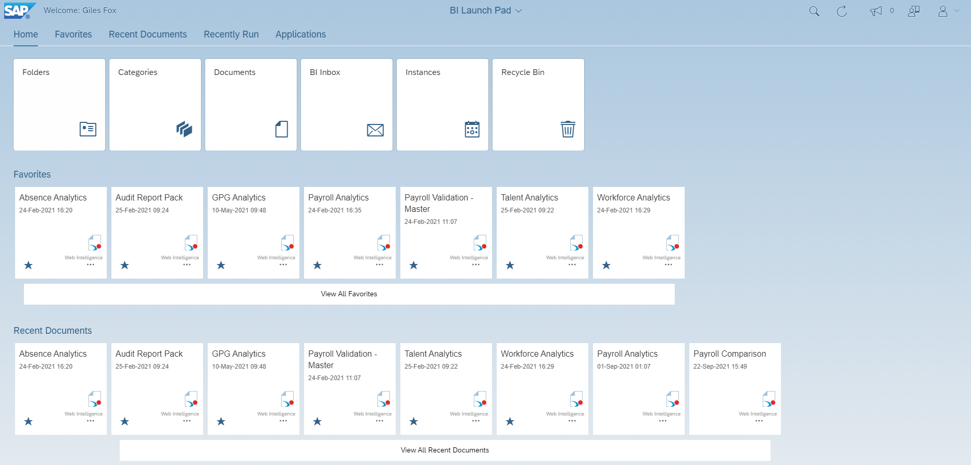Open GPG Analytics title in Recent Documents

(238, 354)
